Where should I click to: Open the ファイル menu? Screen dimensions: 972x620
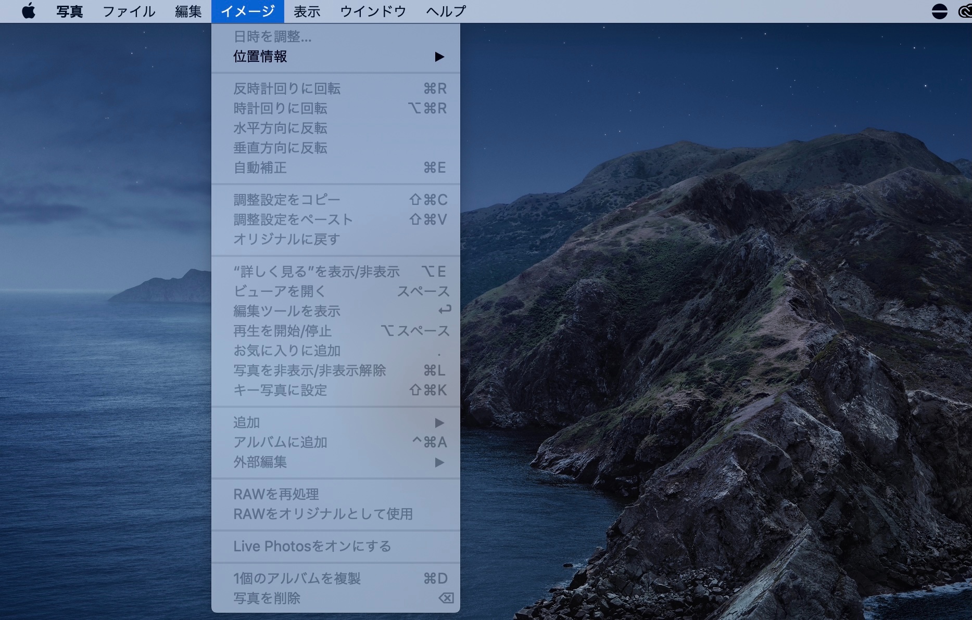(129, 11)
